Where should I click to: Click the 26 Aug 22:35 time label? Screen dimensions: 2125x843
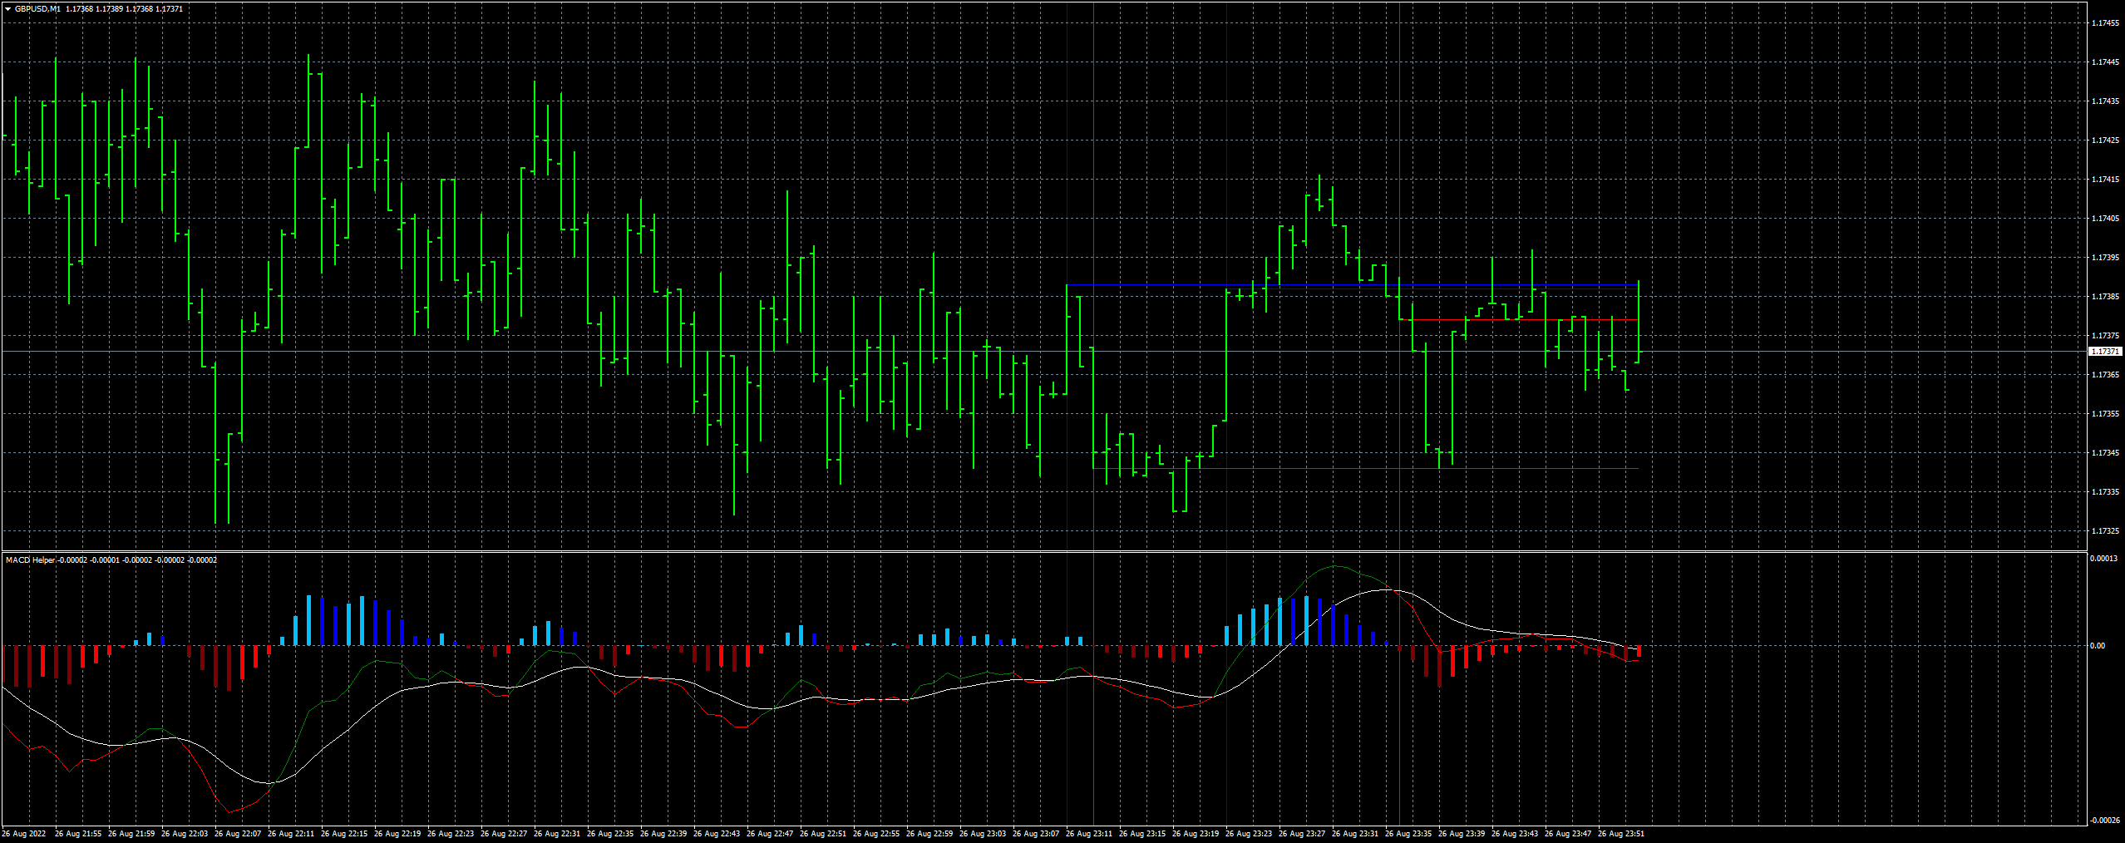(610, 834)
